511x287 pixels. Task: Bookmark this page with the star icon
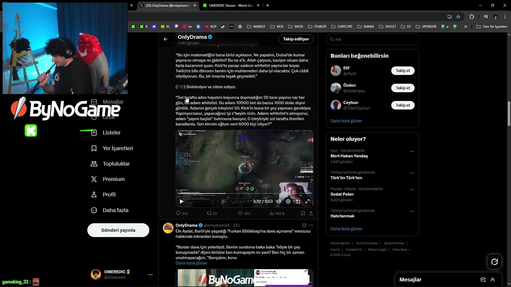(458, 17)
